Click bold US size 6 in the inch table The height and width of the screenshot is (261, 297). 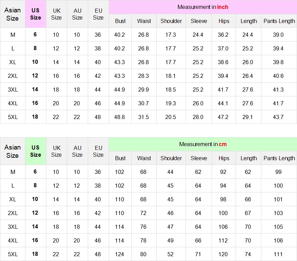coord(35,35)
